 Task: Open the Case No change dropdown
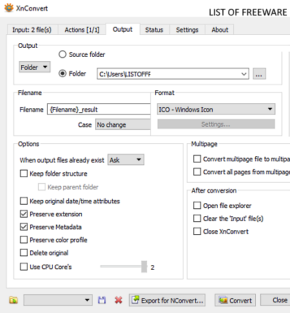tap(123, 125)
